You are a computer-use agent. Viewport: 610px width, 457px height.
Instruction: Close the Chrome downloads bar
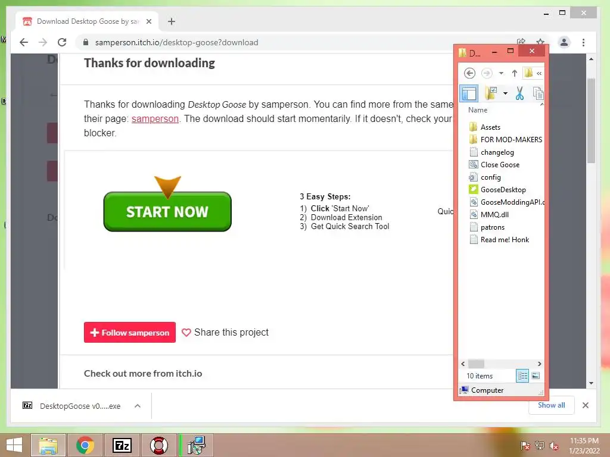click(585, 405)
